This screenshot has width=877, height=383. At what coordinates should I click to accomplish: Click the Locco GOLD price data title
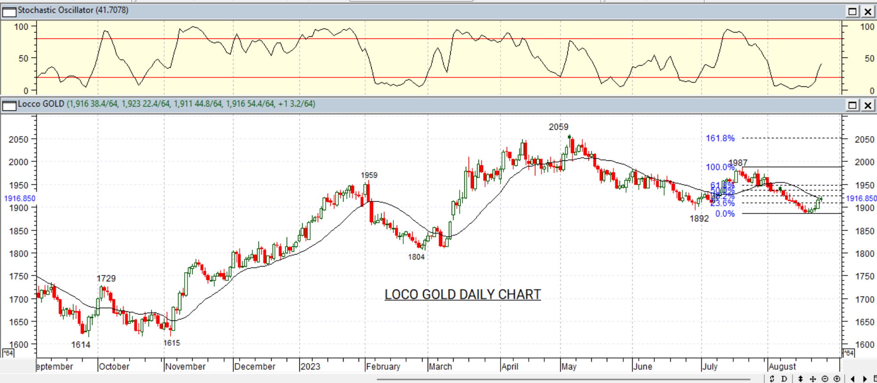click(166, 104)
